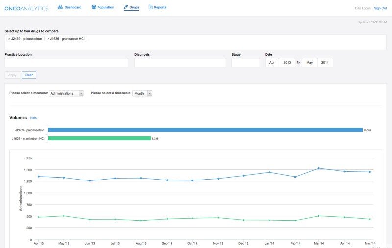Viewport: 392px width, 248px height.
Task: Open the measure dropdown showing Administrations
Action: 67,93
